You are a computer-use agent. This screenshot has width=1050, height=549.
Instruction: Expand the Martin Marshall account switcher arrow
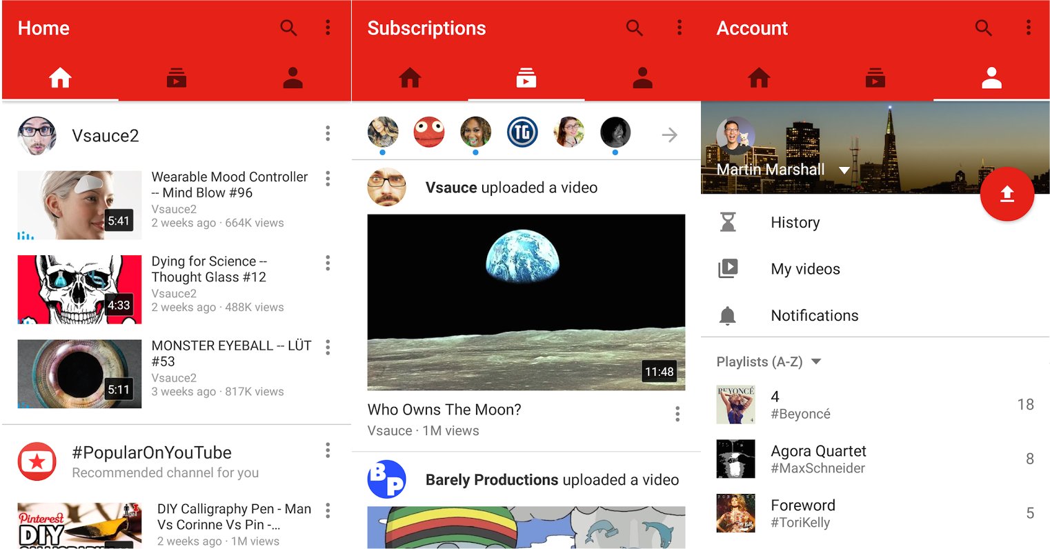coord(844,170)
